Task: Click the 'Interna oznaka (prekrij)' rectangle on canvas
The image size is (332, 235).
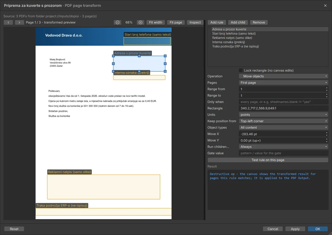Action: tap(139, 78)
